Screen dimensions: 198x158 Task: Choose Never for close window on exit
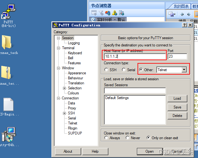[128, 138]
